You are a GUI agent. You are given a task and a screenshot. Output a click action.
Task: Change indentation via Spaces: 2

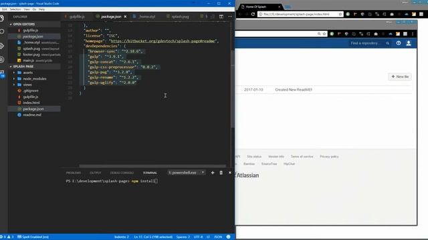point(183,237)
